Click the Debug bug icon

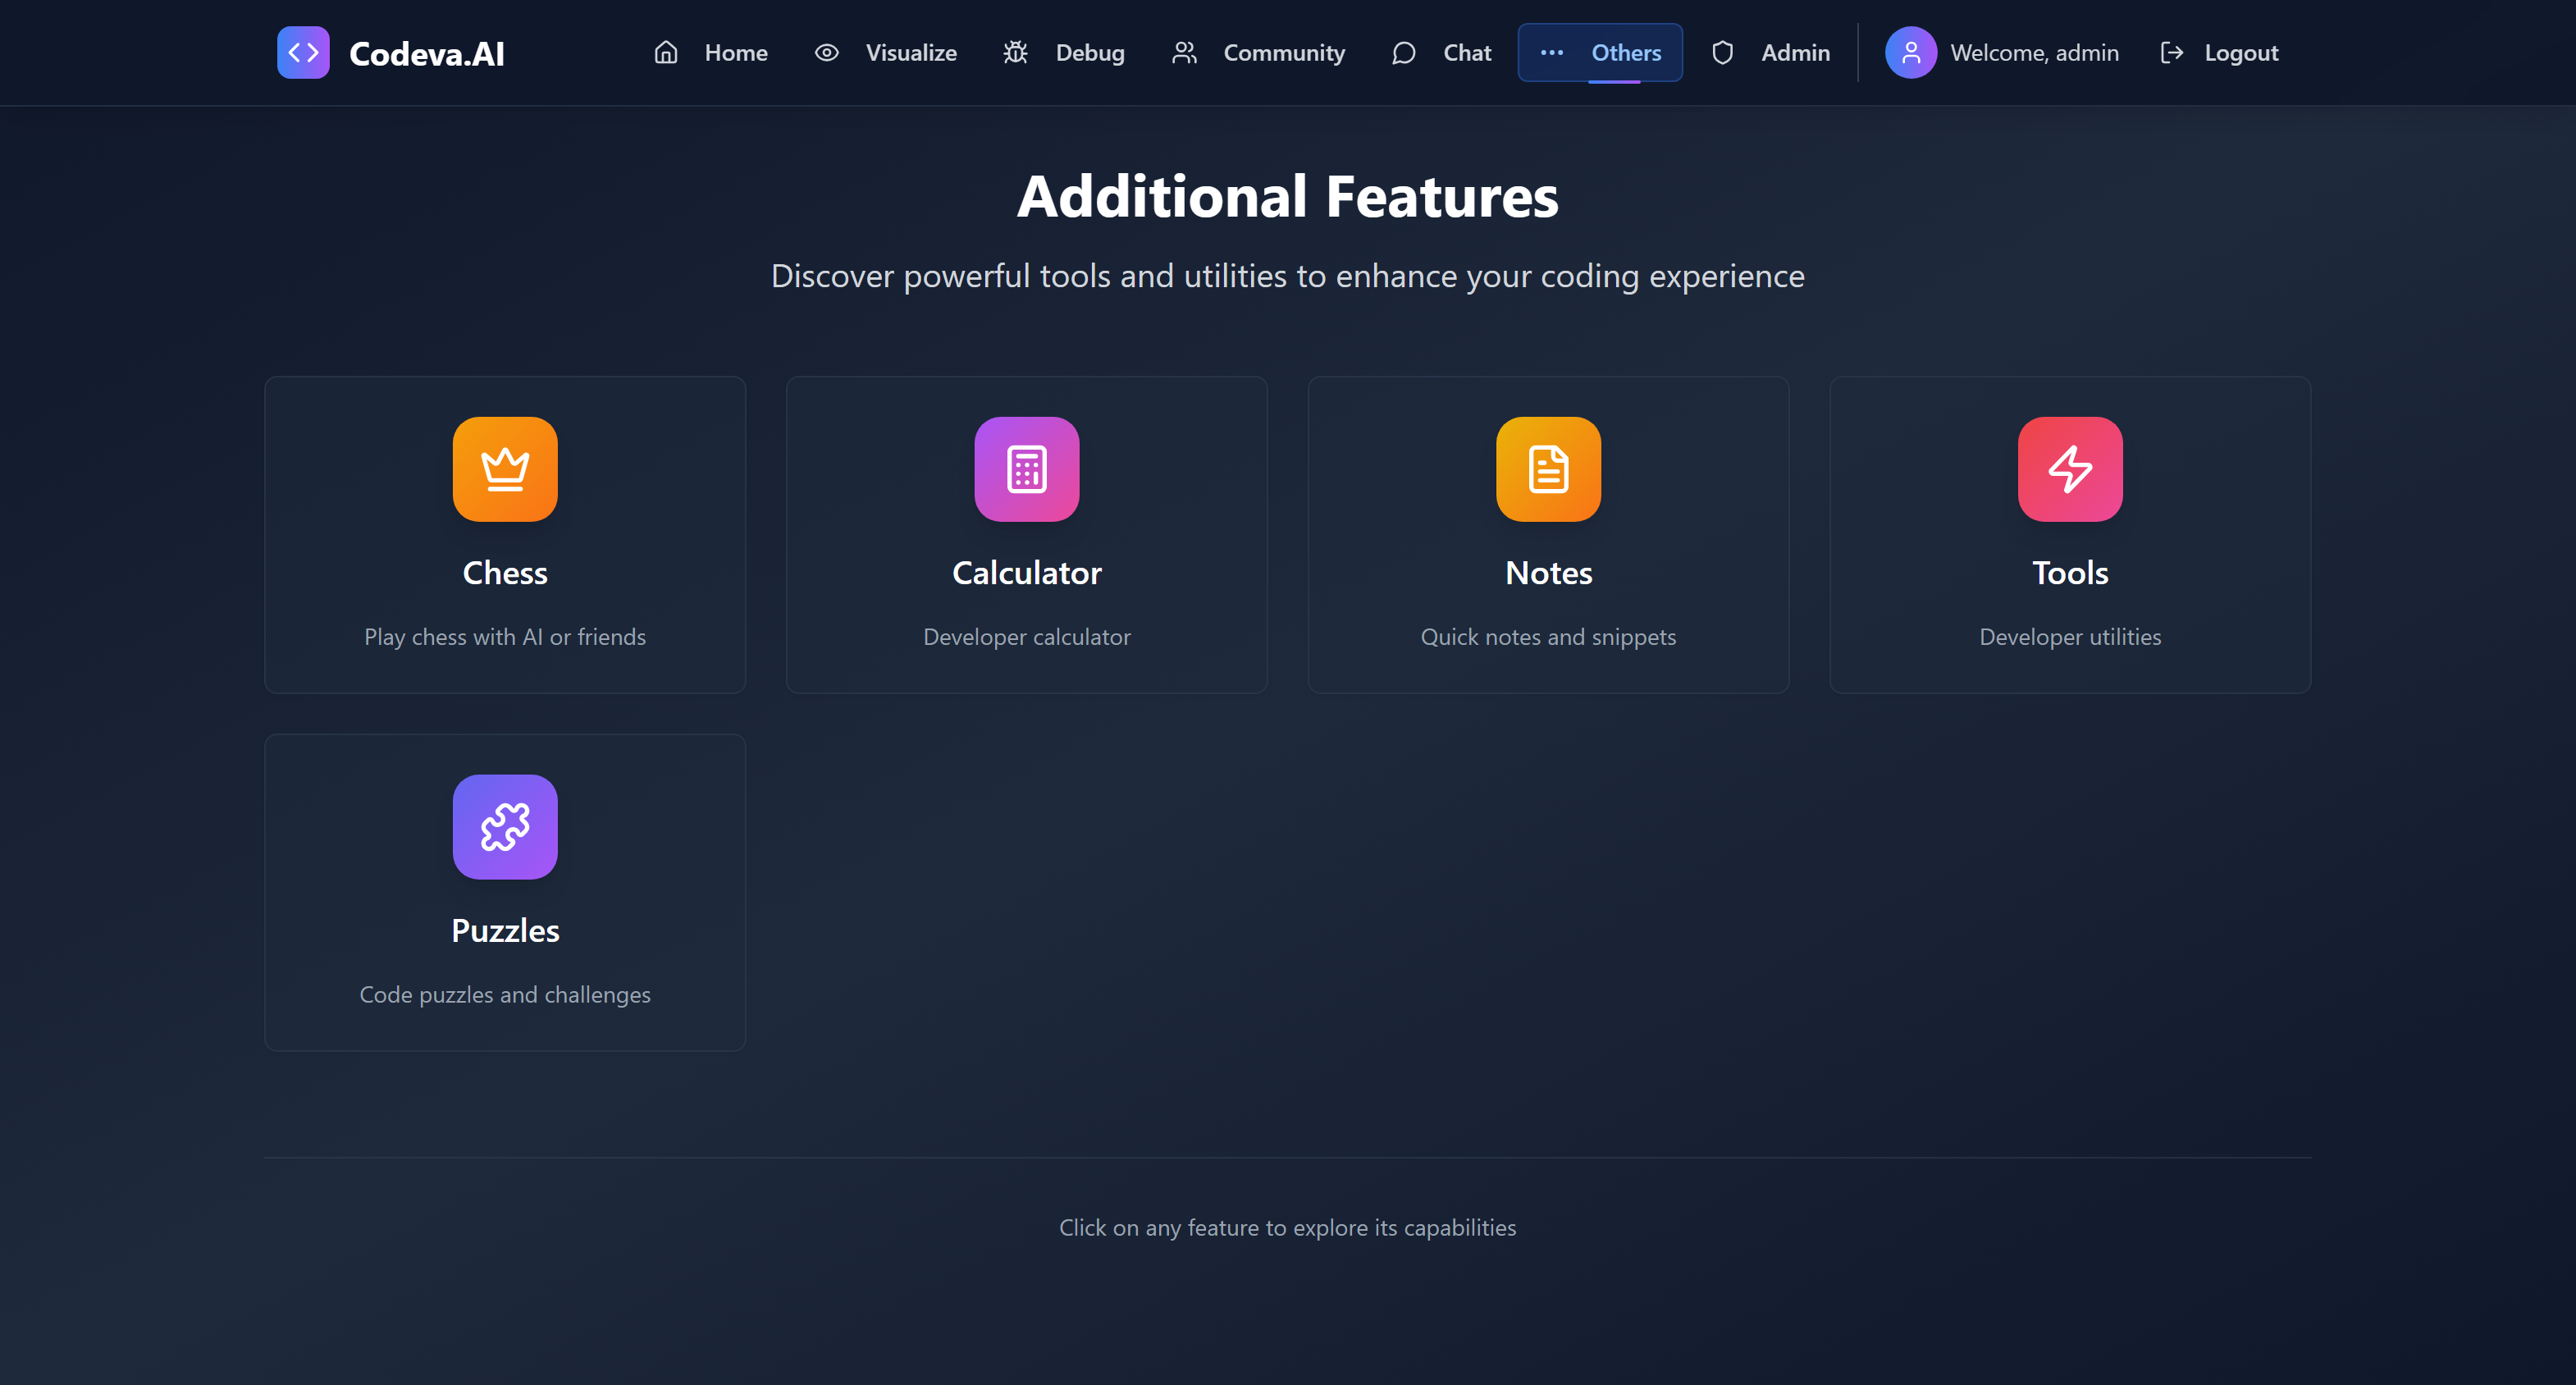pos(1015,53)
